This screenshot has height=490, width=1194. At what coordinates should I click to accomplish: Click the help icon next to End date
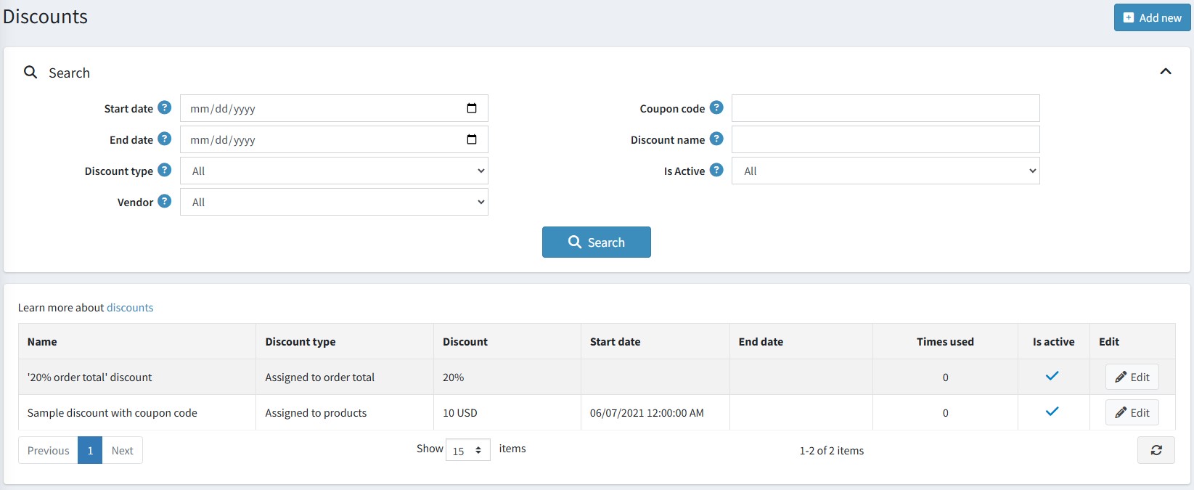click(x=165, y=139)
